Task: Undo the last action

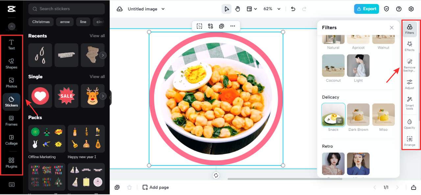Action: 293,9
